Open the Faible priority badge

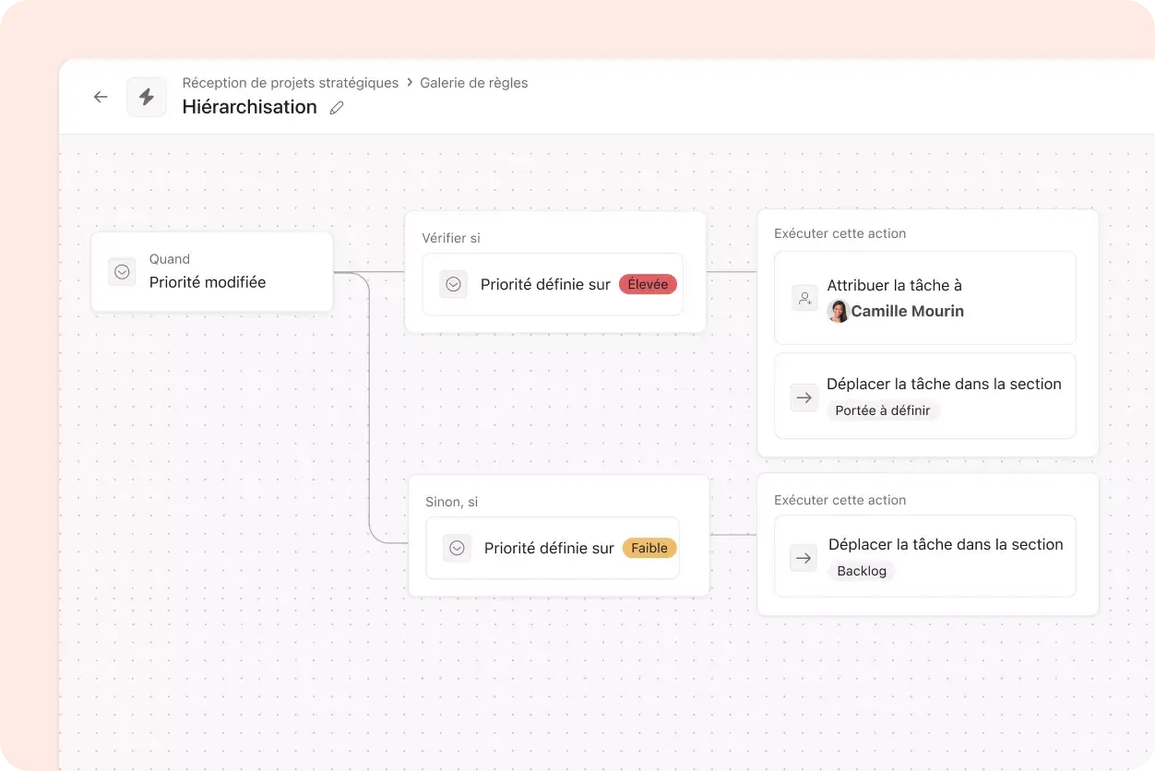(649, 548)
